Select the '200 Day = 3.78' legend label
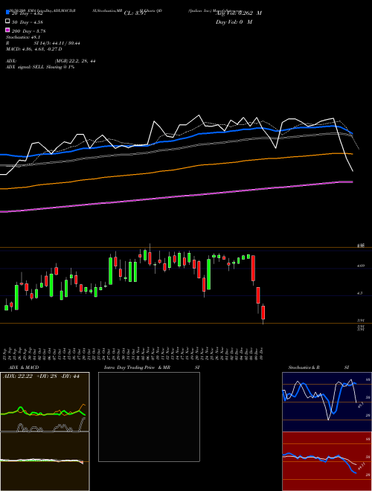Viewport: 372px width, 491px height. [29, 31]
